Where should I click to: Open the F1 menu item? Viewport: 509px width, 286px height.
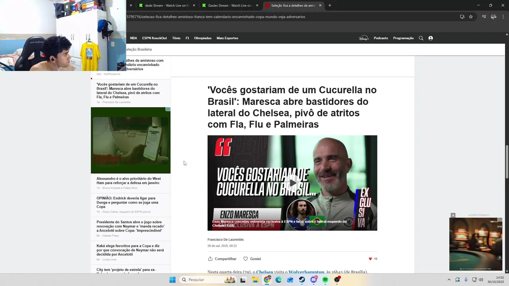pyautogui.click(x=187, y=38)
